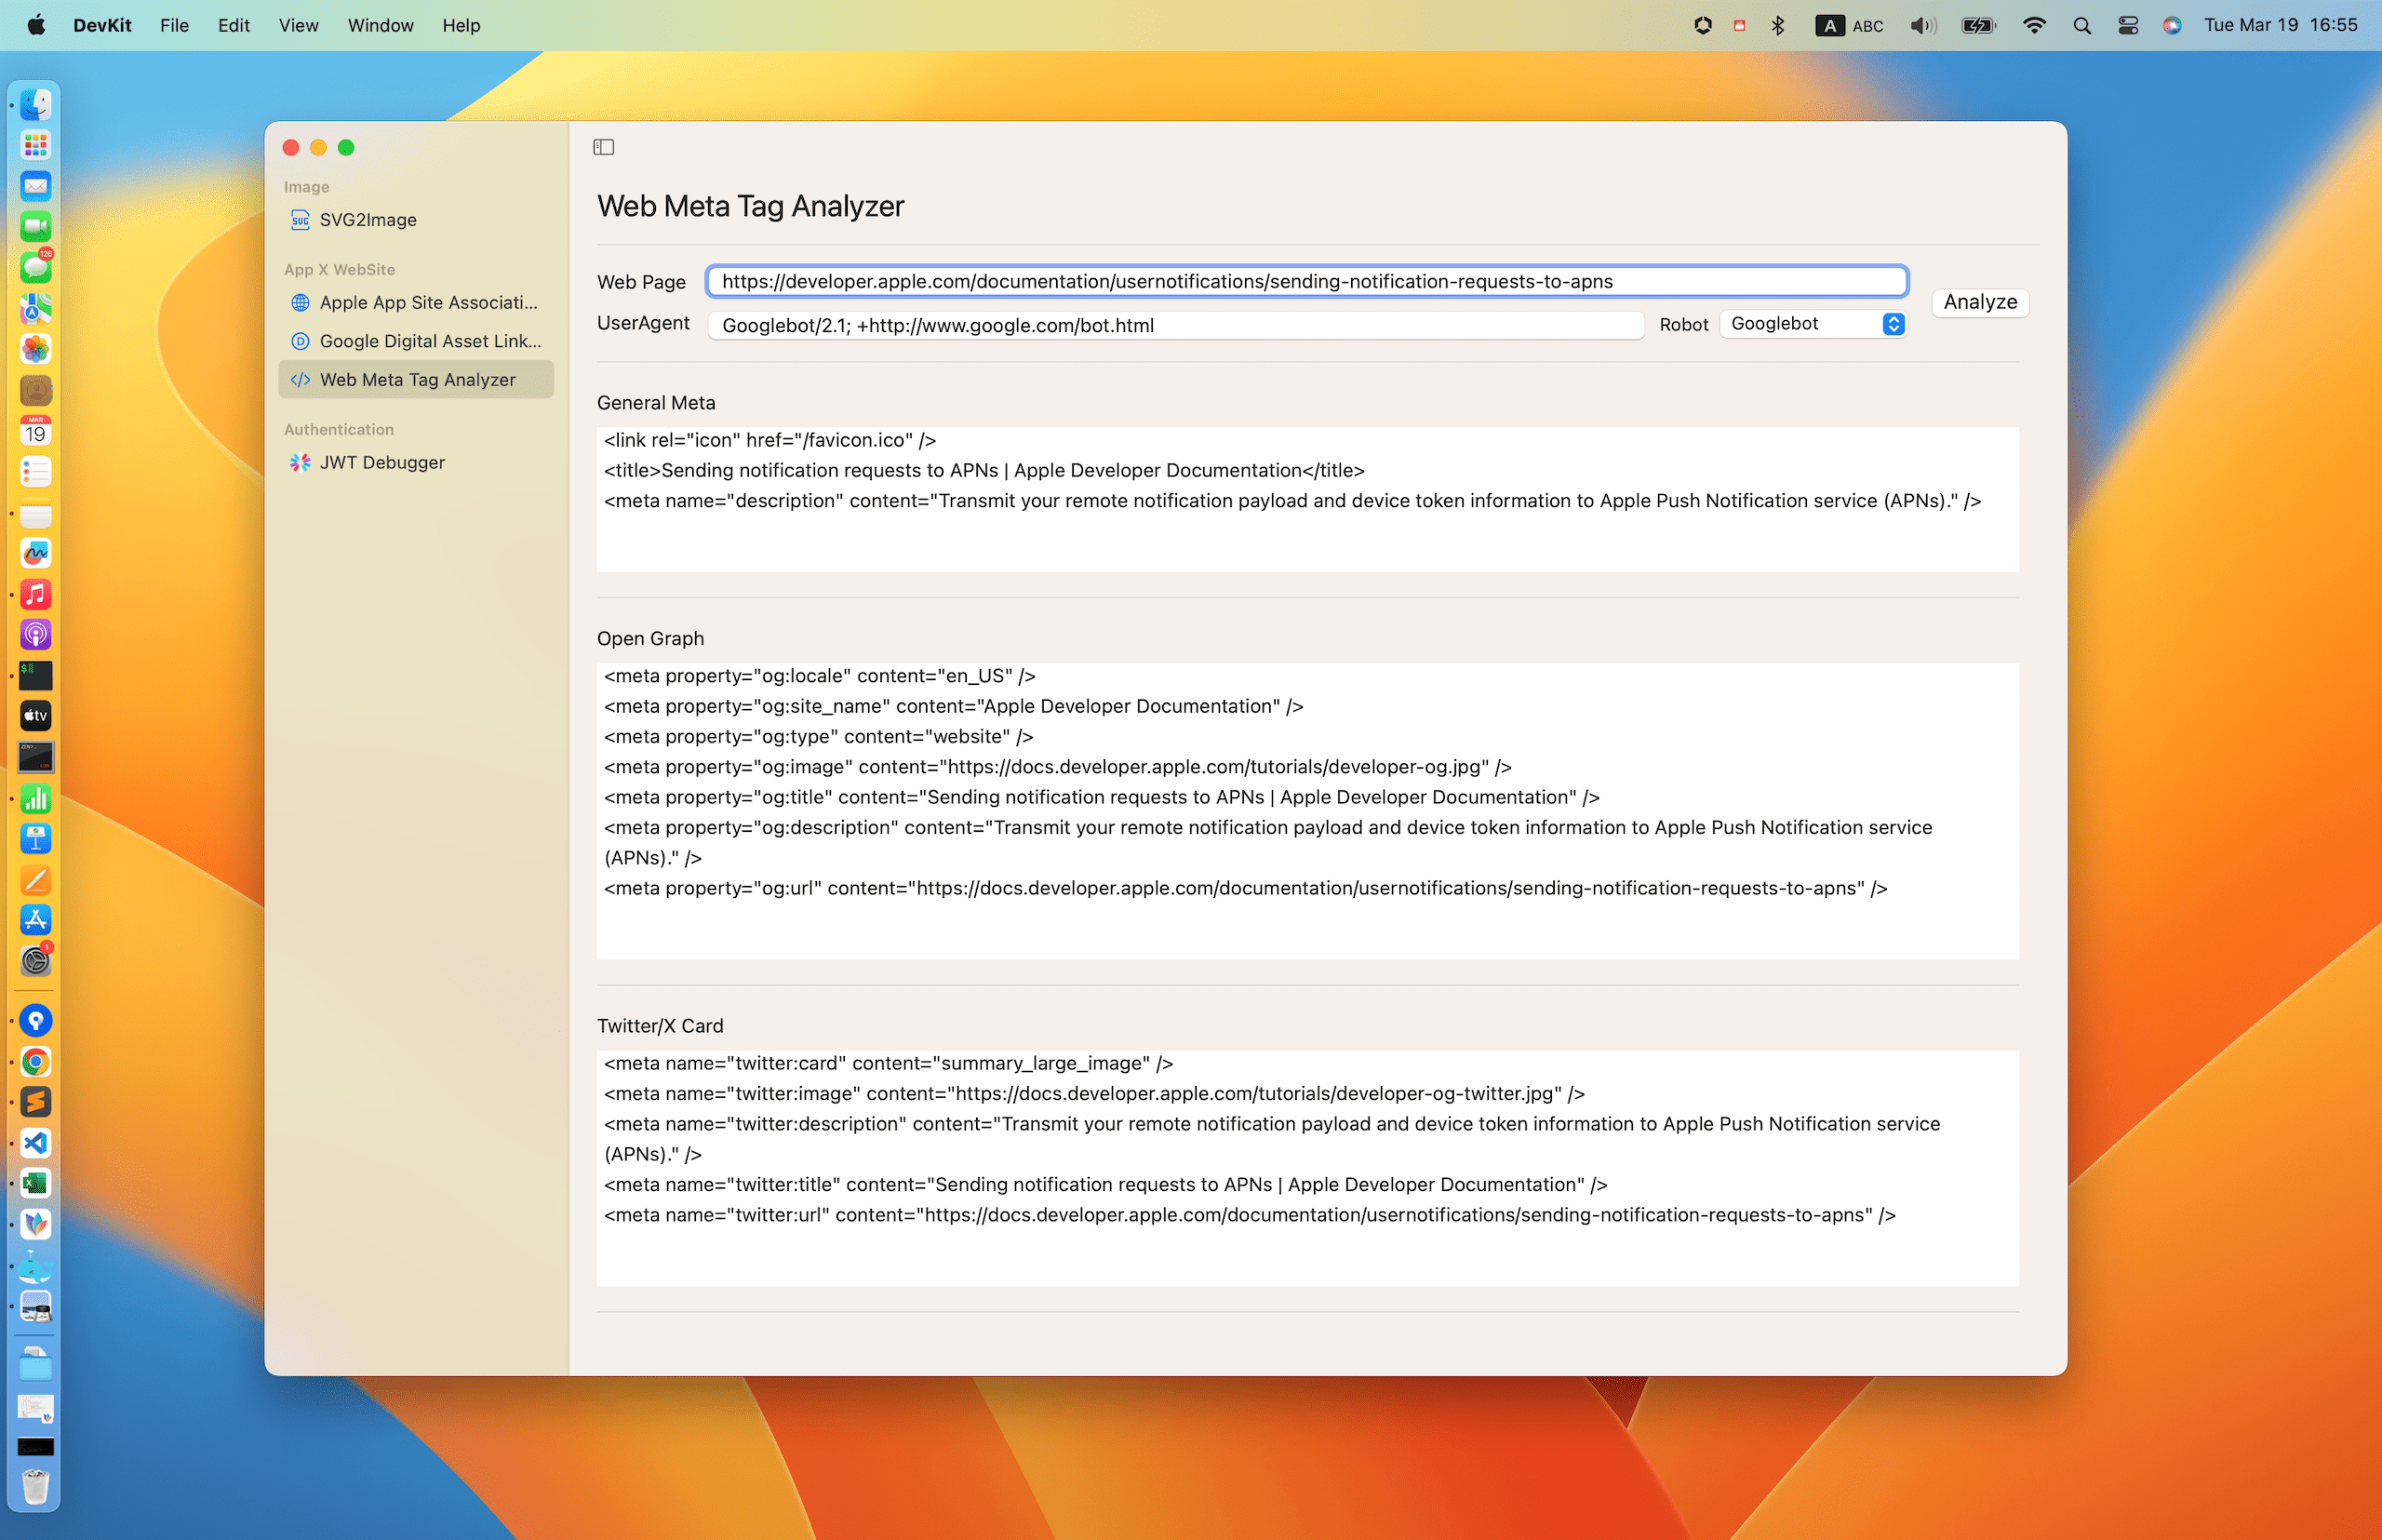Click the title tag line in General Meta
This screenshot has width=2382, height=1540.
[x=984, y=471]
